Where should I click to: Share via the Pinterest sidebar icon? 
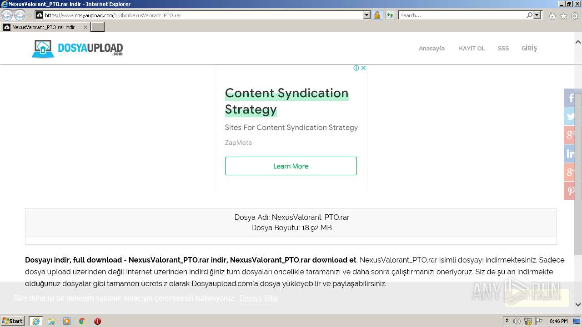[x=570, y=191]
